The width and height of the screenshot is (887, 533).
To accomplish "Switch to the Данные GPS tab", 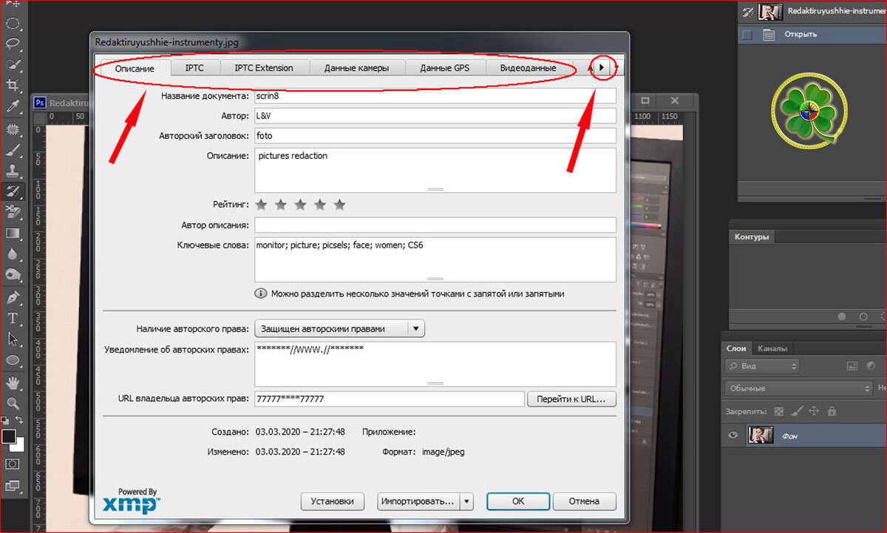I will (445, 68).
